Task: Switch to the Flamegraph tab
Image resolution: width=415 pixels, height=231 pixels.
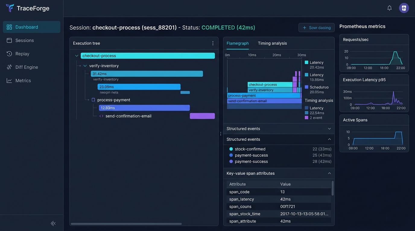Action: (x=238, y=43)
